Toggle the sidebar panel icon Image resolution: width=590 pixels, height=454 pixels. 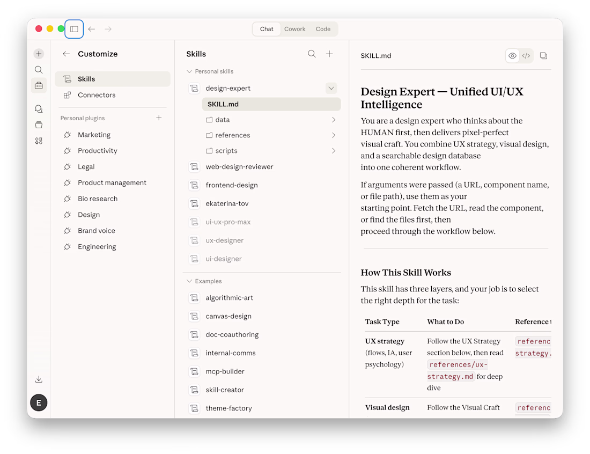(74, 29)
